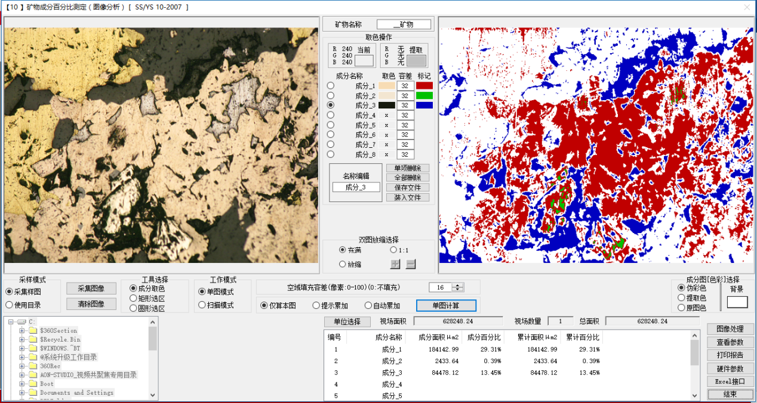Collapse the C: drive tree node
Screen dimensions: 757x403
coord(12,322)
